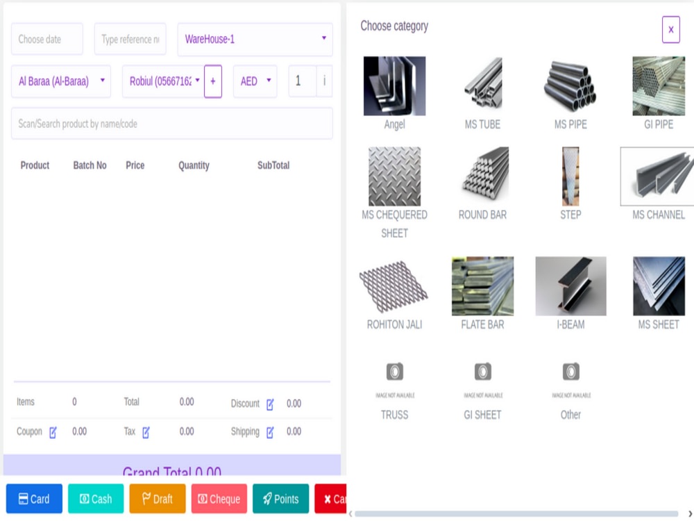The width and height of the screenshot is (694, 521).
Task: Edit the Shipping value icon
Action: pyautogui.click(x=270, y=432)
